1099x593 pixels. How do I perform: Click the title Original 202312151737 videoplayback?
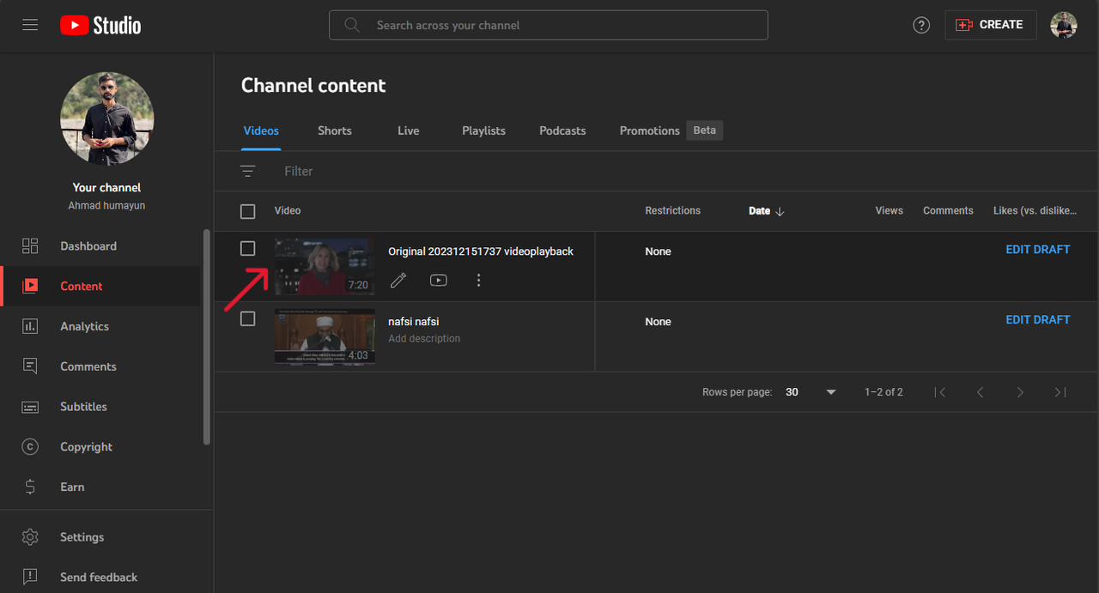[481, 251]
